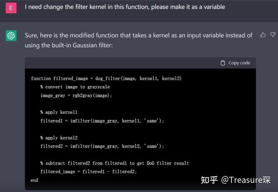Screen dimensions: 278x192
Task: Click the '% apply kernel1' comment
Action: click(58, 112)
